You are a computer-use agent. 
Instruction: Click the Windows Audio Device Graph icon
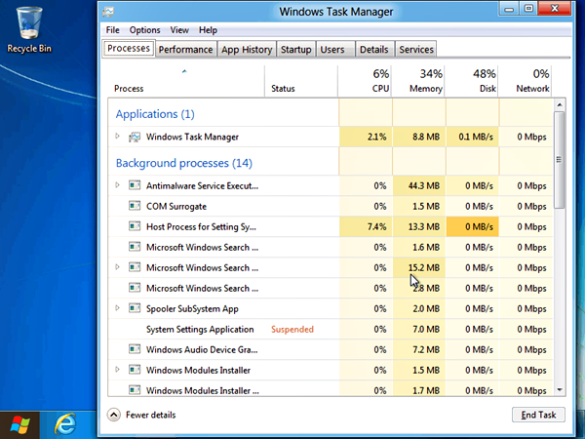point(135,349)
